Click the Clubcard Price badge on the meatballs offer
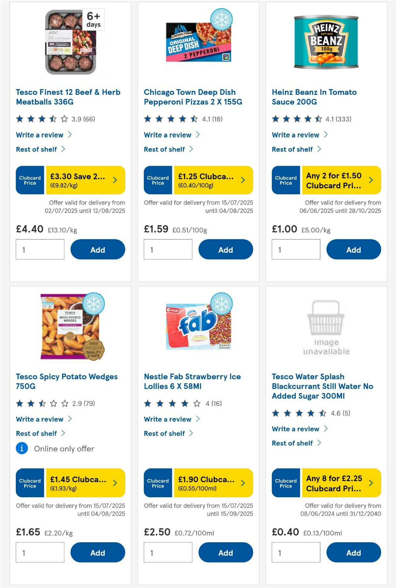 click(x=29, y=180)
